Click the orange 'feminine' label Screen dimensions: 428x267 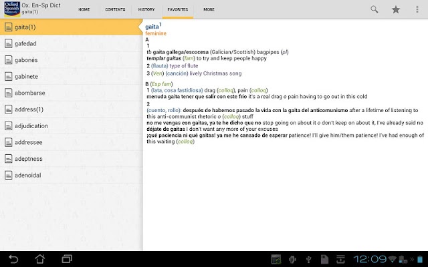coord(156,33)
